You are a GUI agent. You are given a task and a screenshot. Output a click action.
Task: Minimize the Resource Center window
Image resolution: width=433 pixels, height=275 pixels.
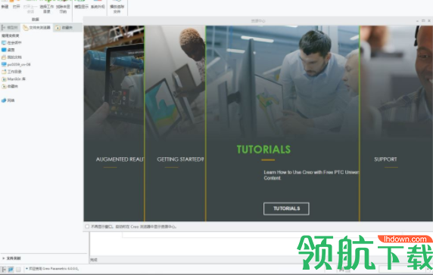(x=417, y=21)
